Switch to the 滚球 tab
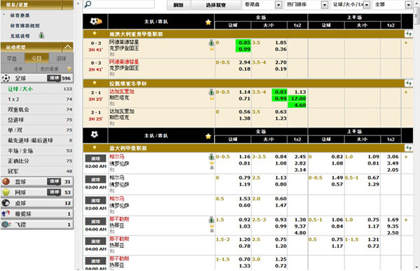 coord(61,58)
